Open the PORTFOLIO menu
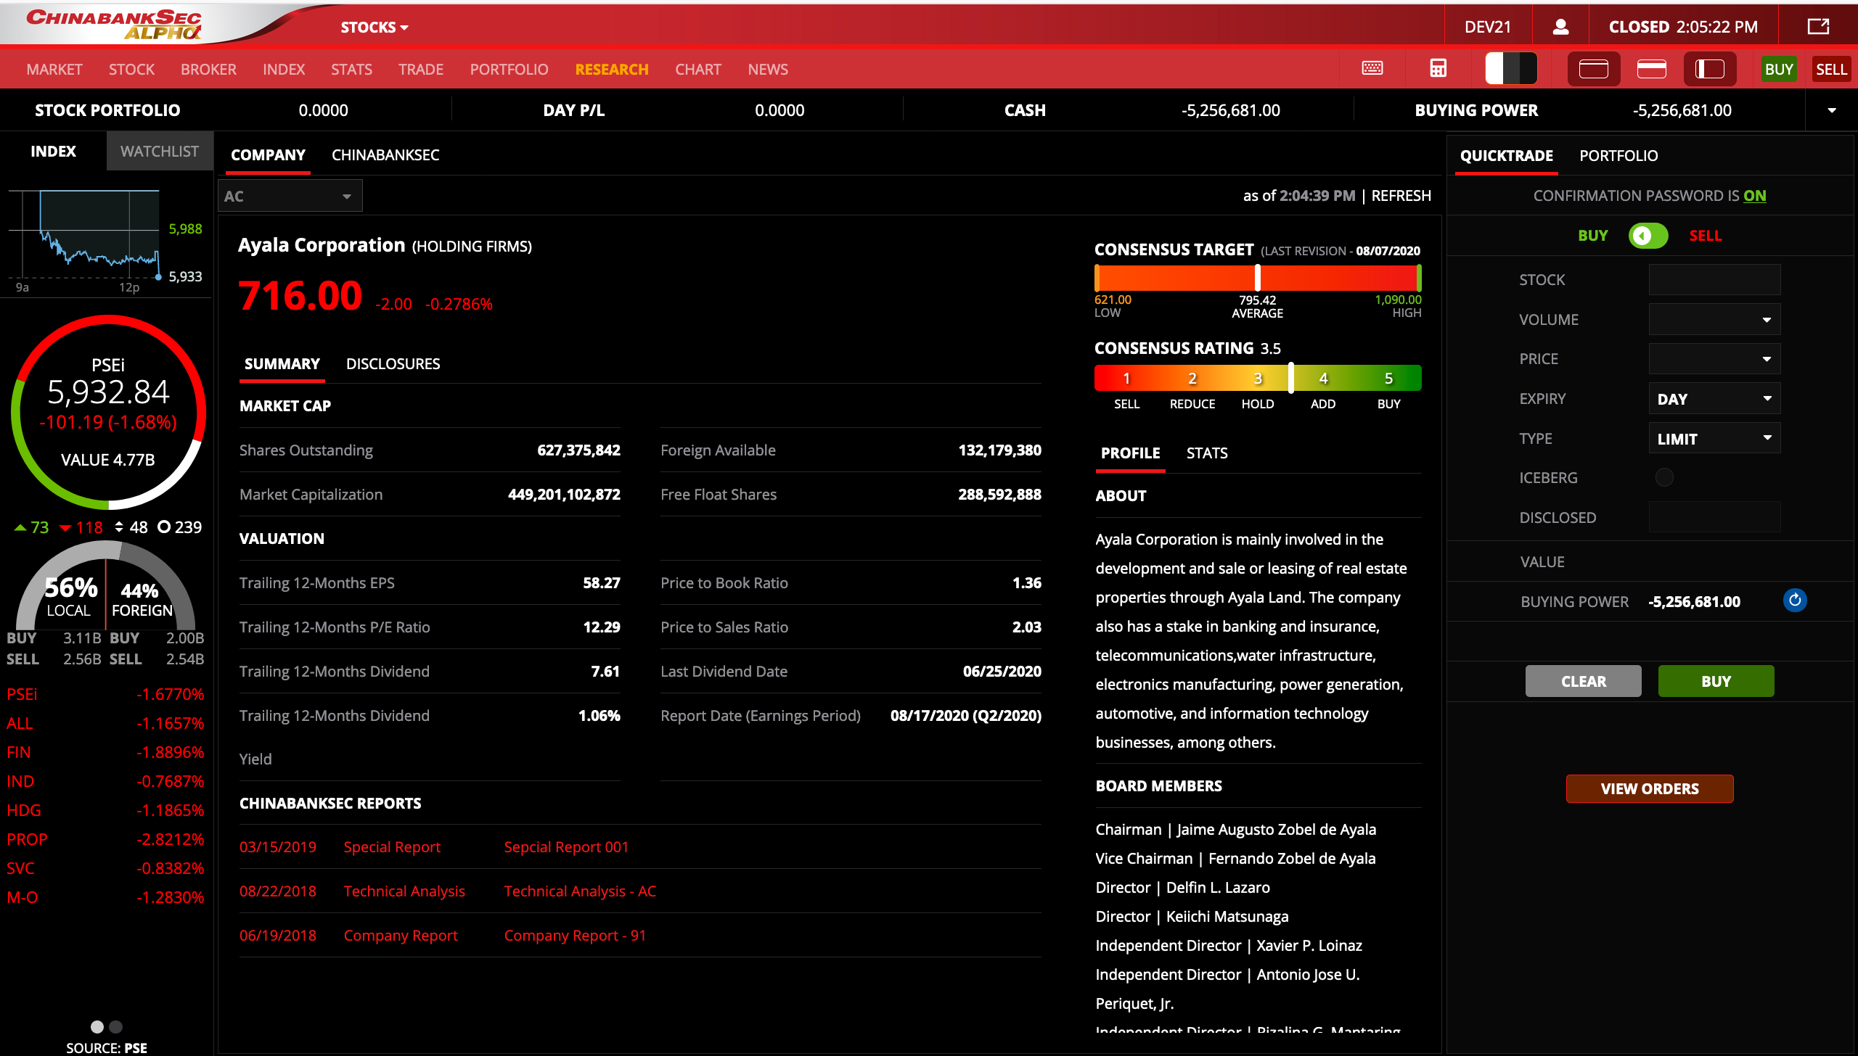 (x=509, y=70)
